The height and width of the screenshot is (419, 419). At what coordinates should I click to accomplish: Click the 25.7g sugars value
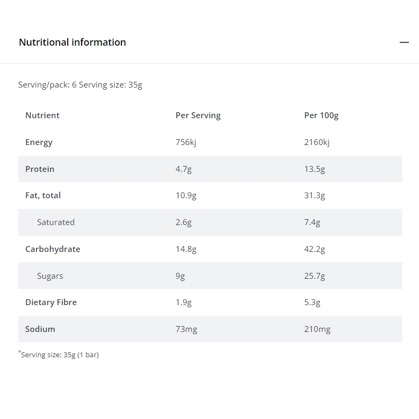(x=314, y=276)
